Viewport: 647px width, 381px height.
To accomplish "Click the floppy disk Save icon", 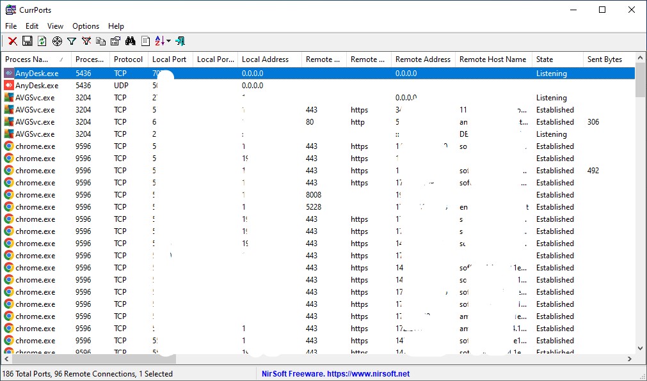I will (x=28, y=41).
